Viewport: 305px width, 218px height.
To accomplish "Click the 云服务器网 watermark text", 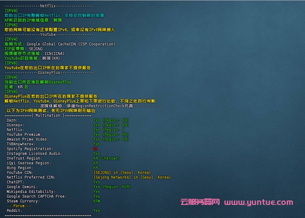I will click(x=200, y=202).
